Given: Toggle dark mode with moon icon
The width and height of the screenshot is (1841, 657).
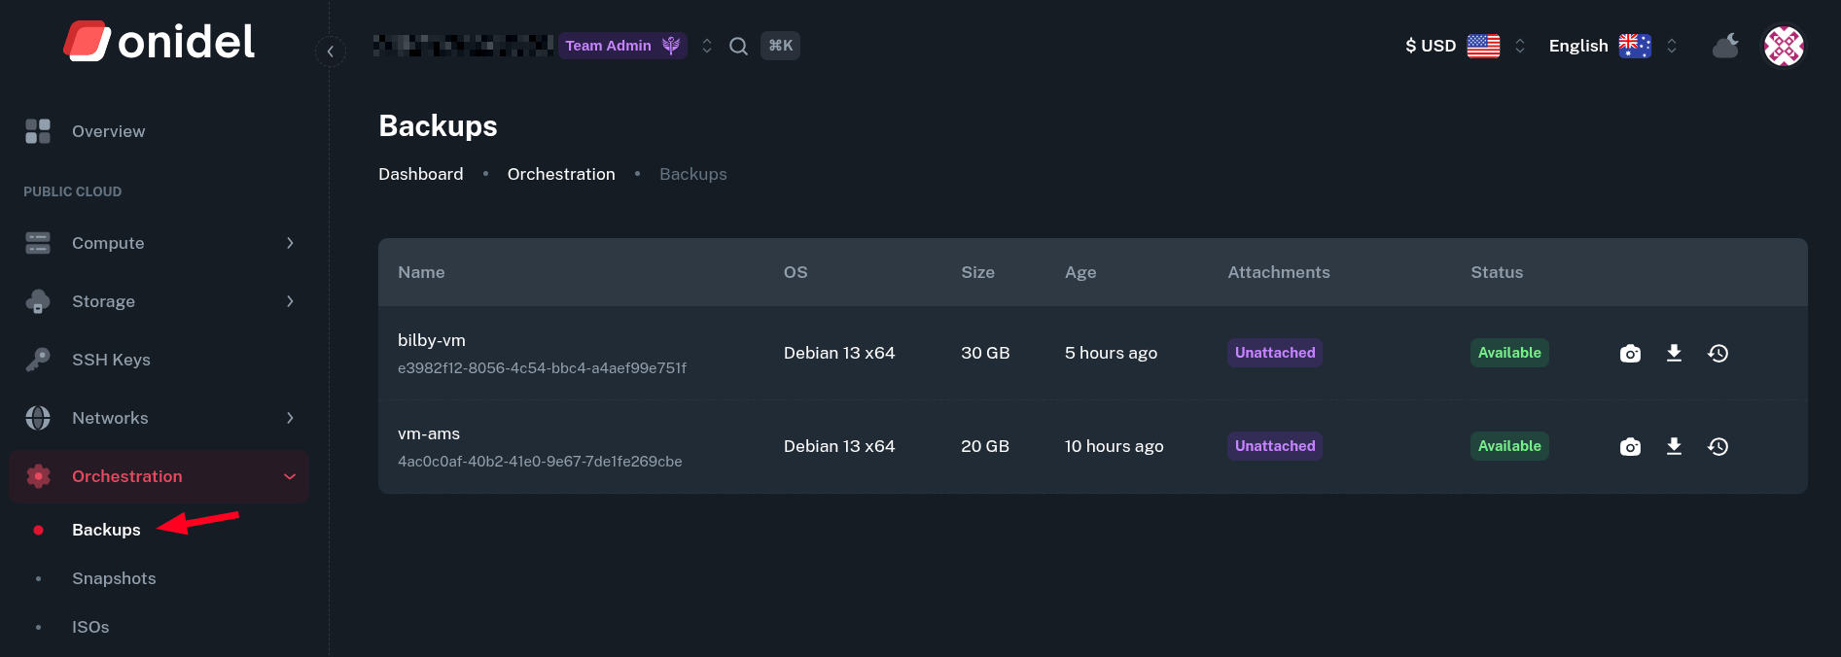Looking at the screenshot, I should [x=1725, y=46].
